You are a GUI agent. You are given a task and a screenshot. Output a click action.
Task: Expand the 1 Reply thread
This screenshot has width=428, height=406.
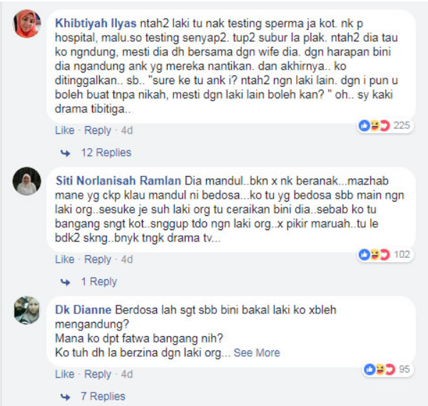(99, 281)
